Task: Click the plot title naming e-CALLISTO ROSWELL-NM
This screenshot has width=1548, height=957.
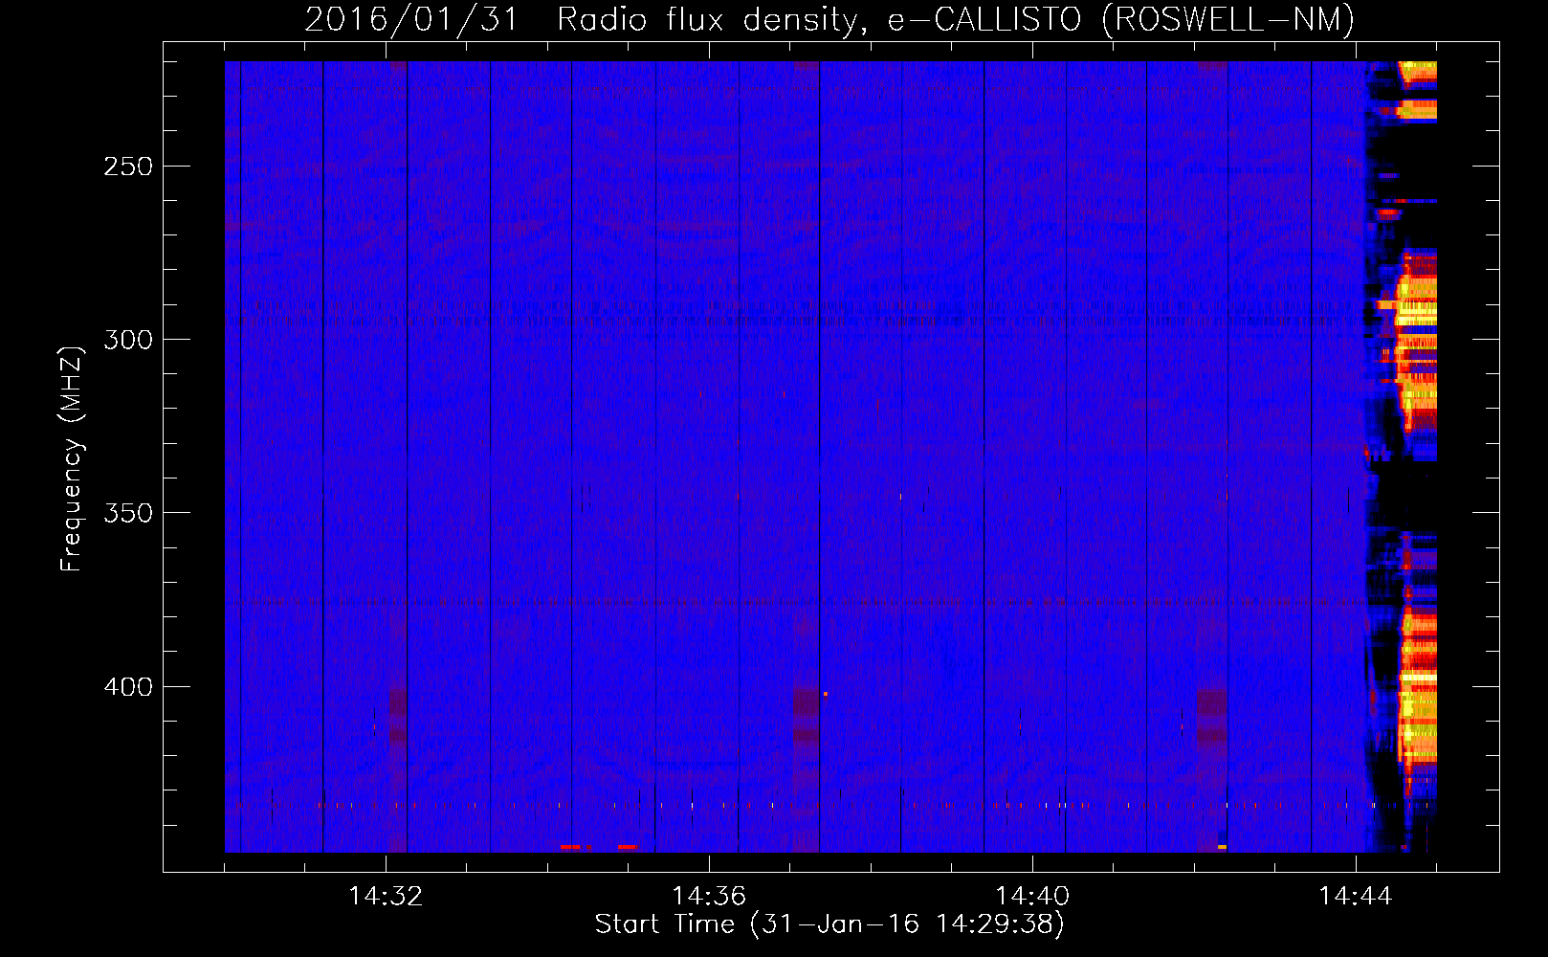Action: pos(829,19)
